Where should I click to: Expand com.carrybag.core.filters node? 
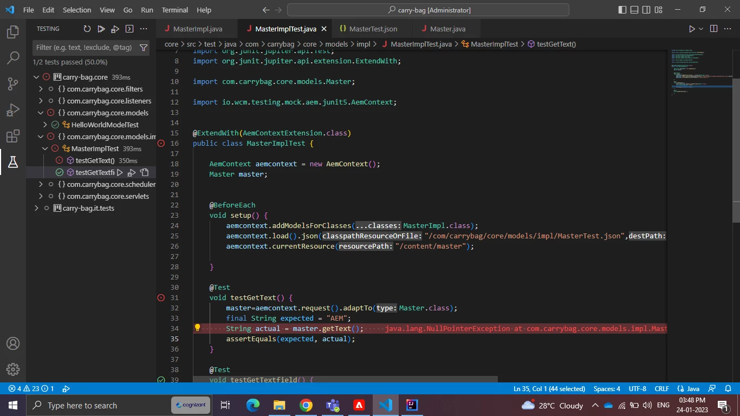41,89
